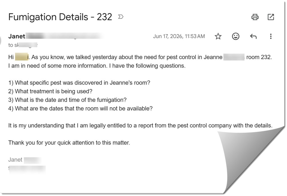Click the sender name Janet
The height and width of the screenshot is (196, 287).
(17, 36)
